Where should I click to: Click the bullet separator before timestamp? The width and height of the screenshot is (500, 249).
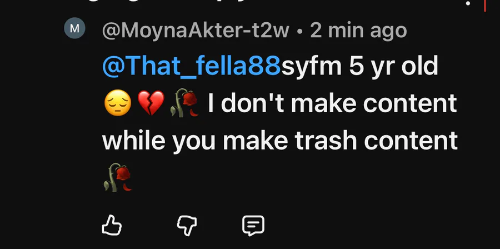pyautogui.click(x=300, y=30)
